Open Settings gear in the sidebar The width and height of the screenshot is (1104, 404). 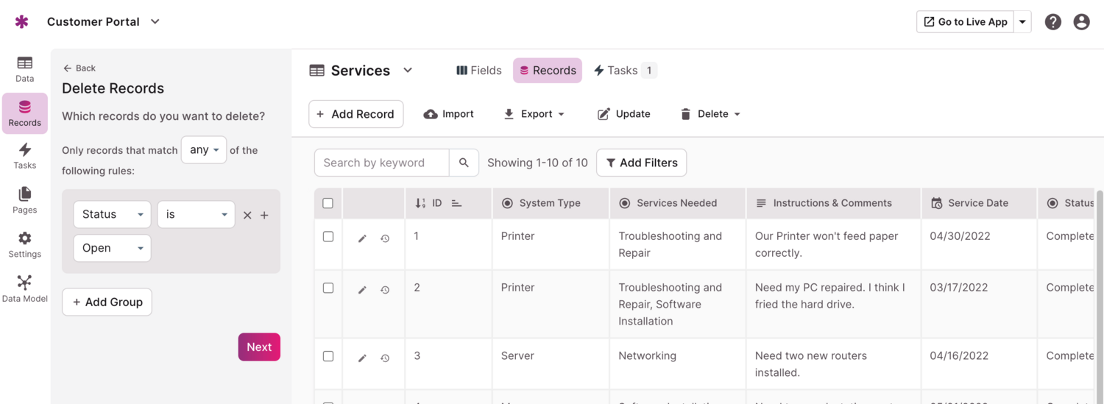click(x=24, y=244)
